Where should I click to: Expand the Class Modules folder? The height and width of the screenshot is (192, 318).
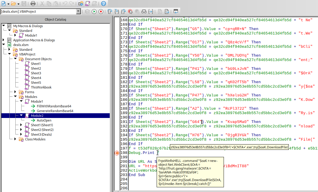click(x=15, y=139)
